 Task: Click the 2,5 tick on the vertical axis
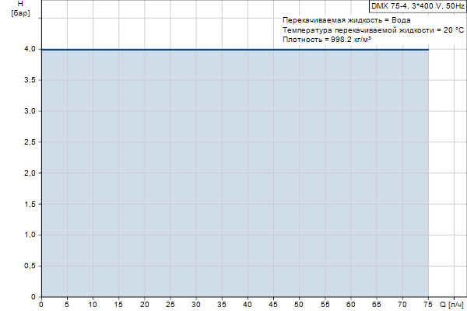[x=30, y=142]
